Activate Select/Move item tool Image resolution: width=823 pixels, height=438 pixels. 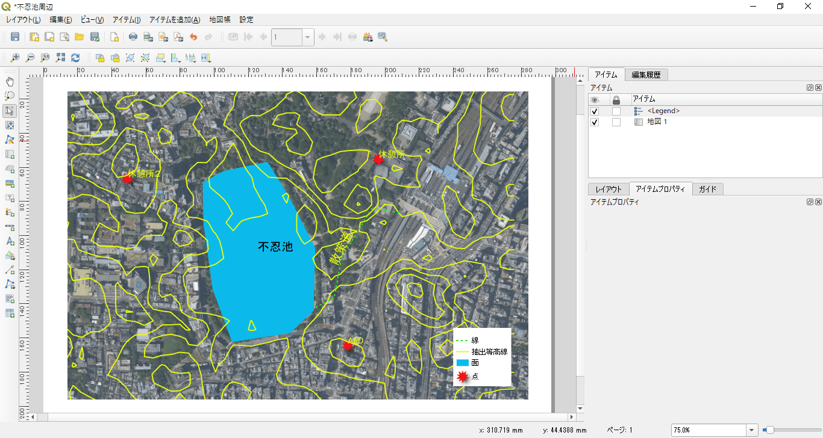[x=10, y=111]
